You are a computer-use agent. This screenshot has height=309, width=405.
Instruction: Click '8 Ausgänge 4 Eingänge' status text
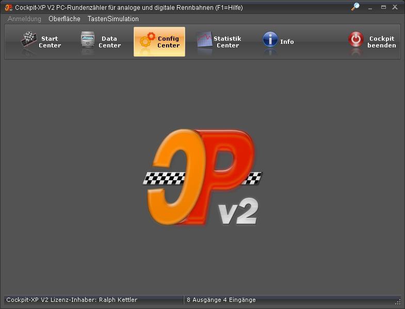coord(221,300)
